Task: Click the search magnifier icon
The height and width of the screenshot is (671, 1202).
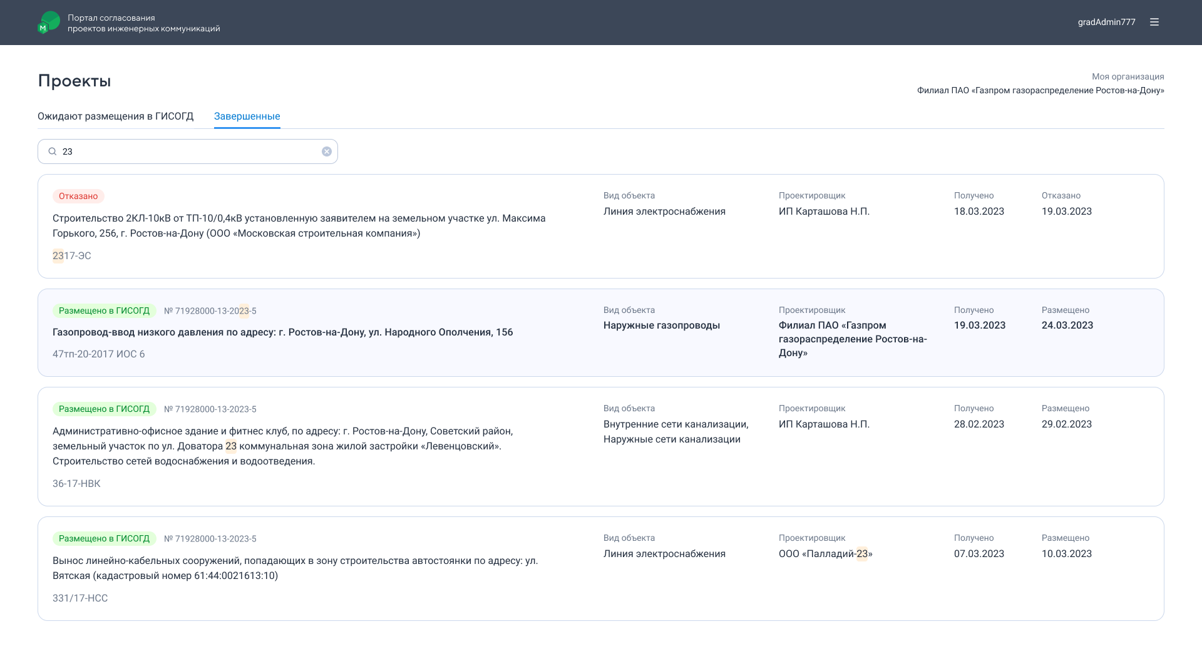Action: tap(53, 151)
